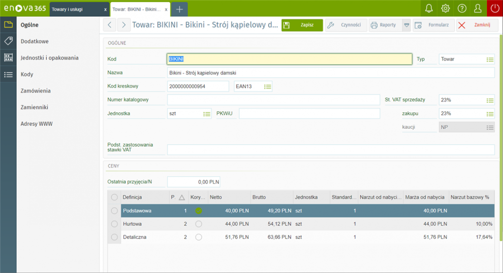Click the user profile icon
503x273 pixels.
478,9
